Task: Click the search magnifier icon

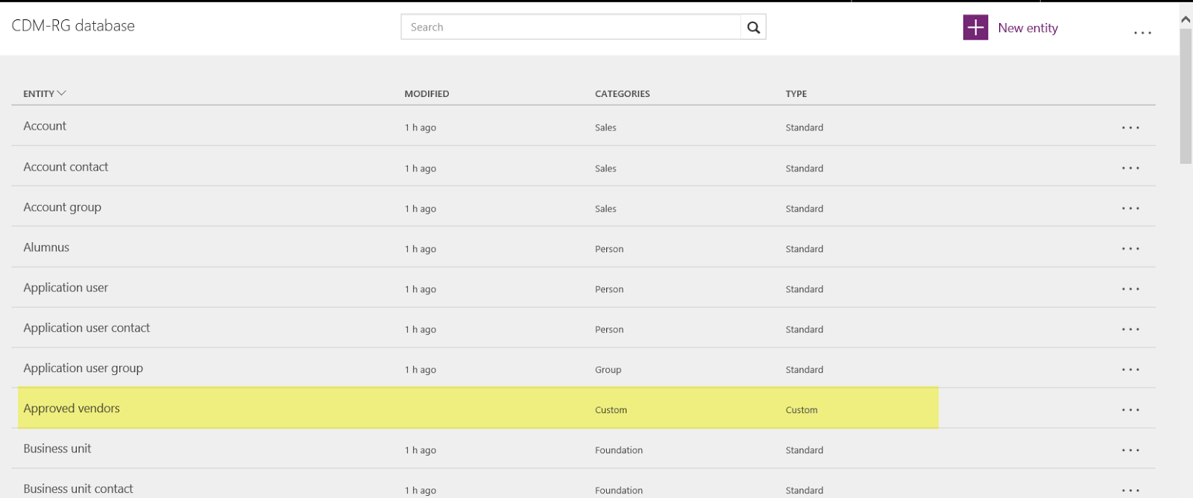Action: [x=753, y=28]
